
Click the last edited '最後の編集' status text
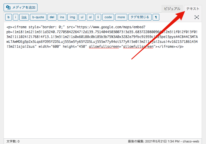(x=163, y=141)
